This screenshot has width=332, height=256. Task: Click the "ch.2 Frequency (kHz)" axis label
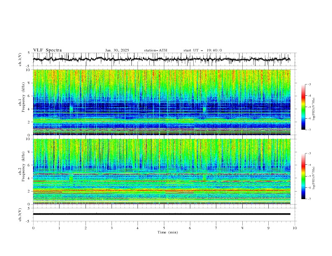pos(22,166)
